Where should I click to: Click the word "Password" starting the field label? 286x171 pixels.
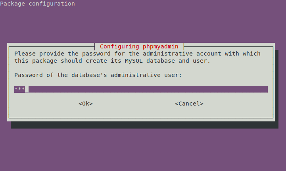[x=29, y=75]
